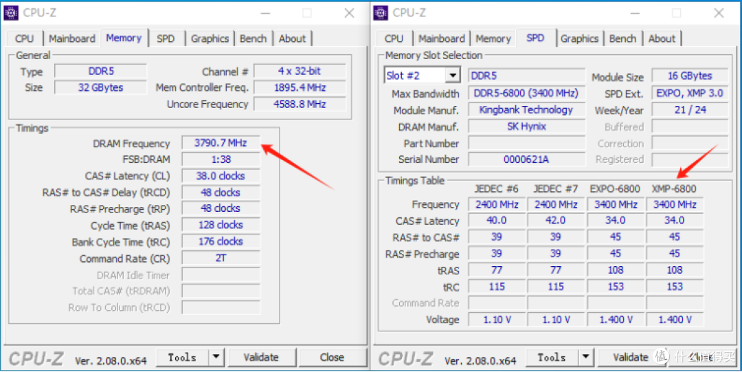Click Module Size value 16 GBytes

point(690,76)
